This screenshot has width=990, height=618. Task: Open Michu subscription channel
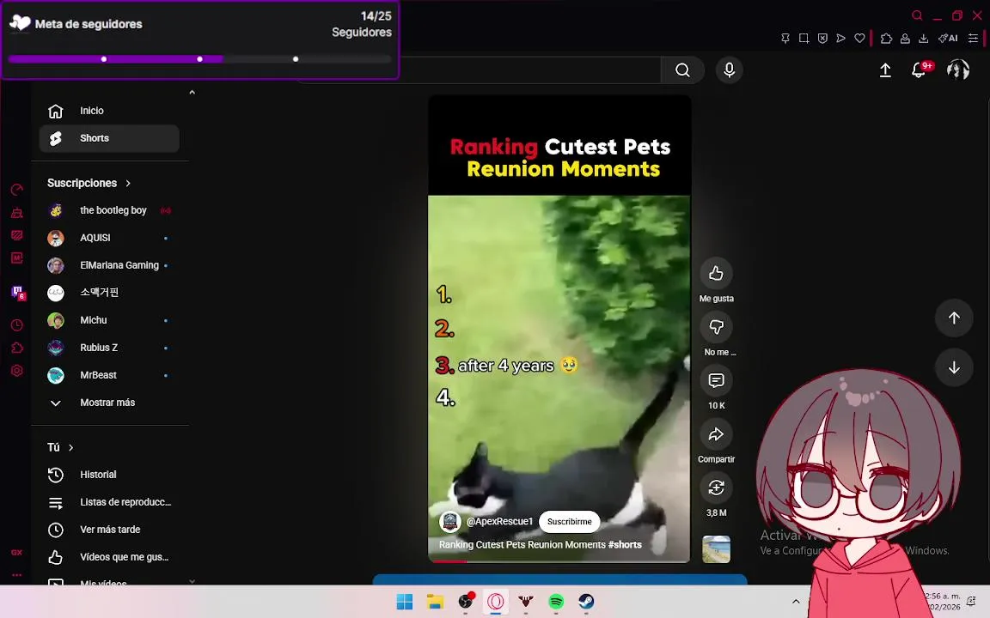pyautogui.click(x=109, y=320)
